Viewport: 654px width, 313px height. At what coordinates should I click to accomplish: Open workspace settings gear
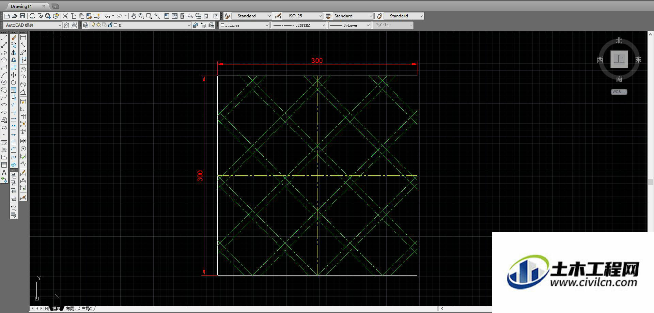(66, 25)
